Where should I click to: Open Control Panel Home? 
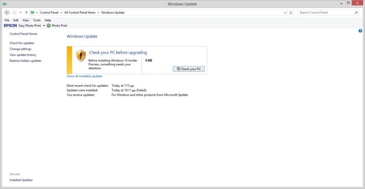23,34
